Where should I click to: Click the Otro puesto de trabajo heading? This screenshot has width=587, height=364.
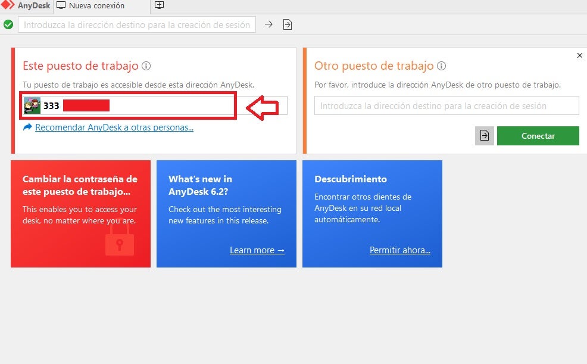pos(374,66)
